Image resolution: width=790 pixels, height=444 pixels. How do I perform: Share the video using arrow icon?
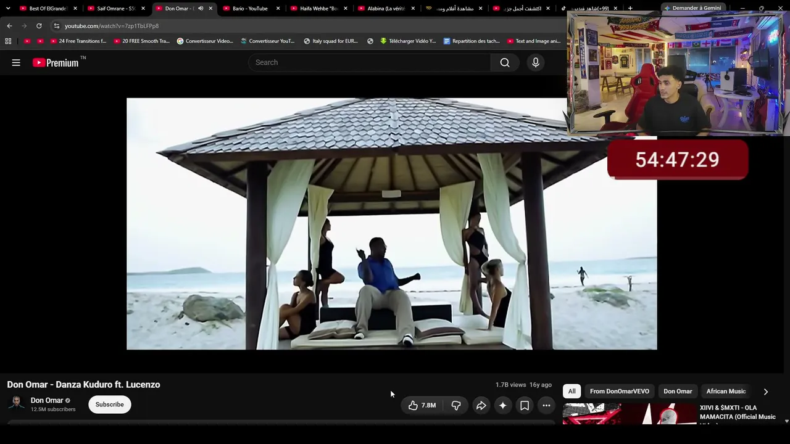pyautogui.click(x=481, y=405)
